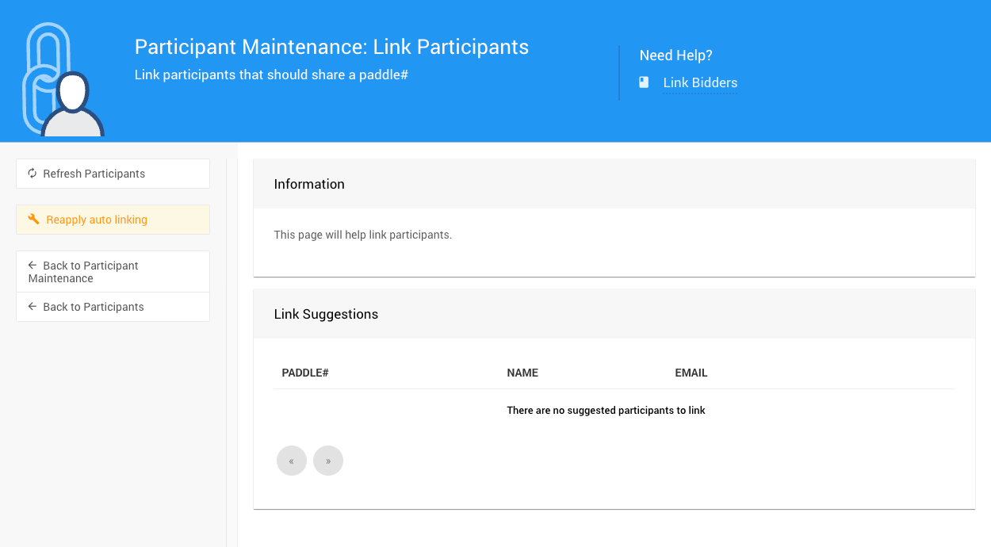This screenshot has height=547, width=991.
Task: Click the no suggested participants message
Action: [606, 411]
